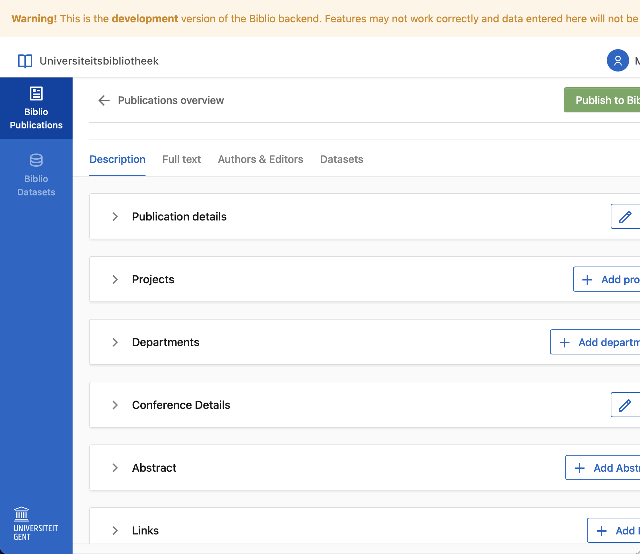Open the Biblio Publications section
Viewport: 640px width, 554px height.
[36, 107]
